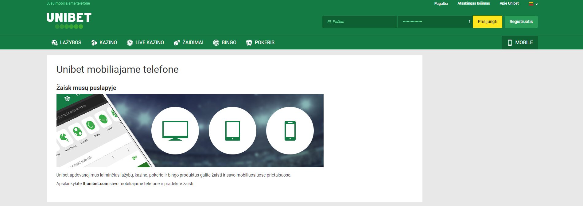The width and height of the screenshot is (583, 206).
Task: Open the MOBILE tab in navigation
Action: [520, 43]
